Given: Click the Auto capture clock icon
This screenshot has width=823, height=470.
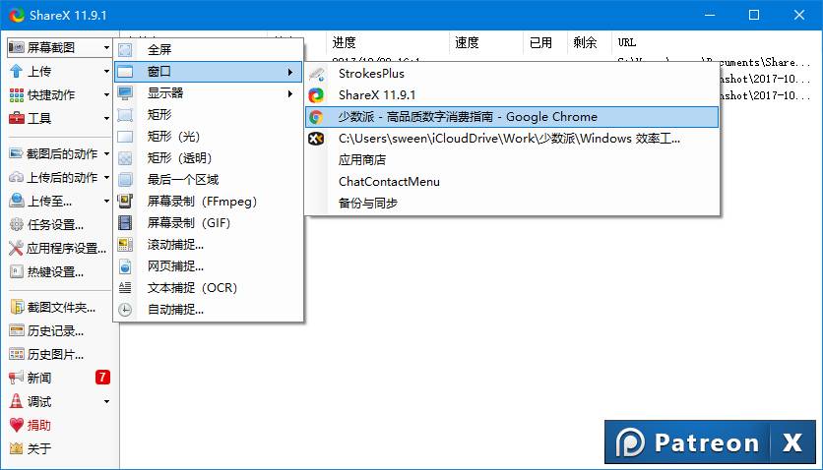Looking at the screenshot, I should [125, 310].
